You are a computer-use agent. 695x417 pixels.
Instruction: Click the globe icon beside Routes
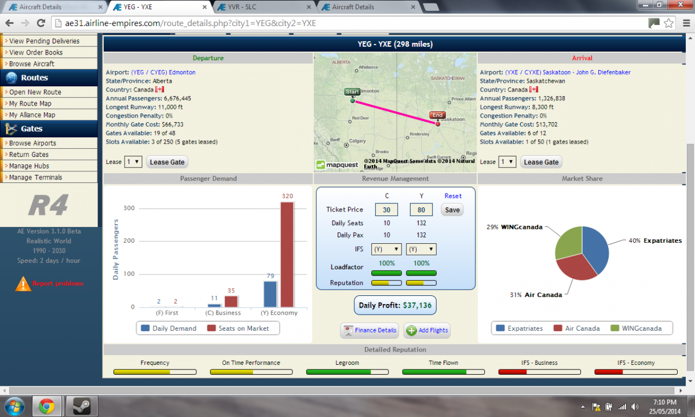(12, 78)
